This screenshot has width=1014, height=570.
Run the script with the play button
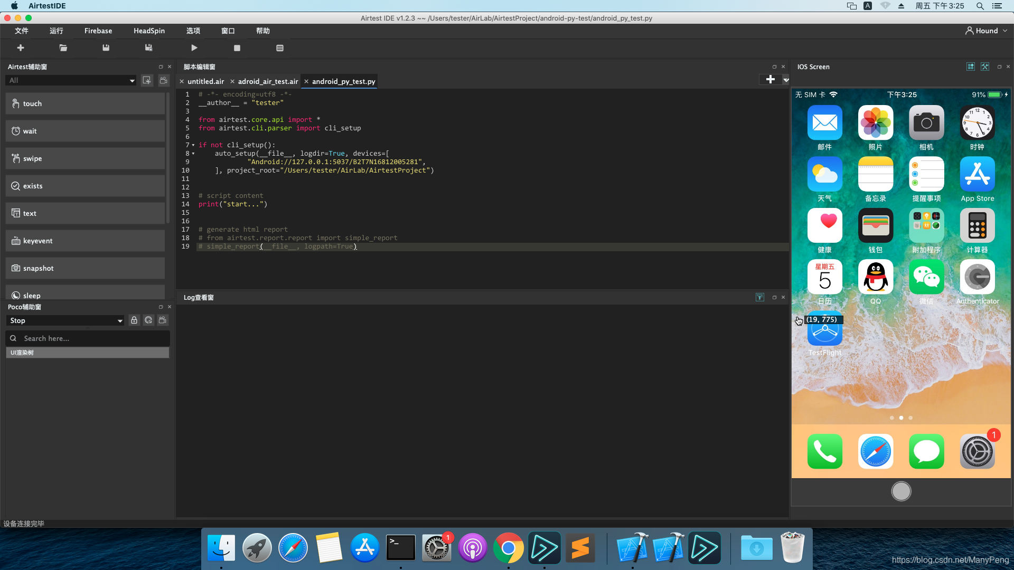(194, 48)
